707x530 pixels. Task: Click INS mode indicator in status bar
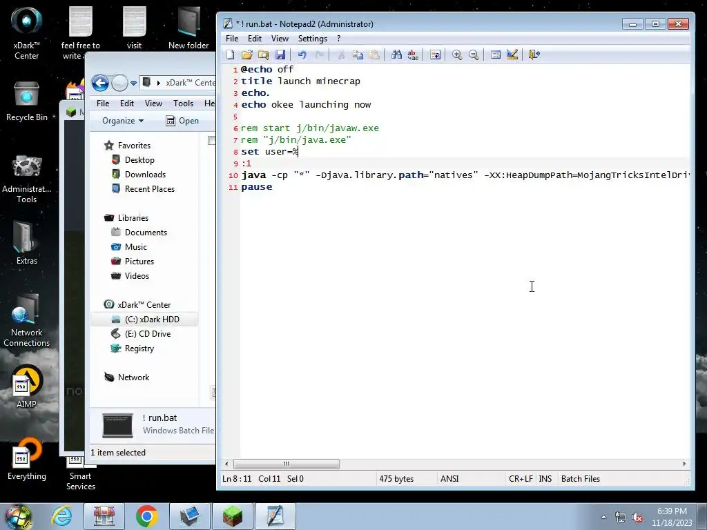[545, 479]
